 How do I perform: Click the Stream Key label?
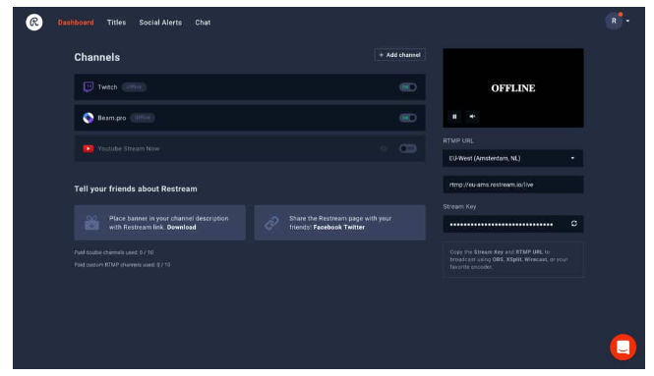click(x=459, y=206)
